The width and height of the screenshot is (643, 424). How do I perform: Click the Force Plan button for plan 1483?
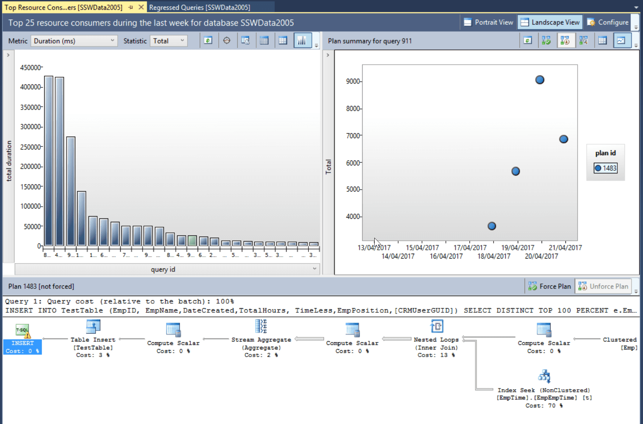(550, 287)
